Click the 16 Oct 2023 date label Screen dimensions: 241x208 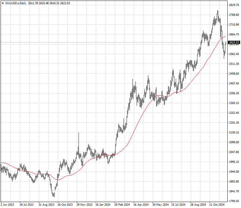65,205
